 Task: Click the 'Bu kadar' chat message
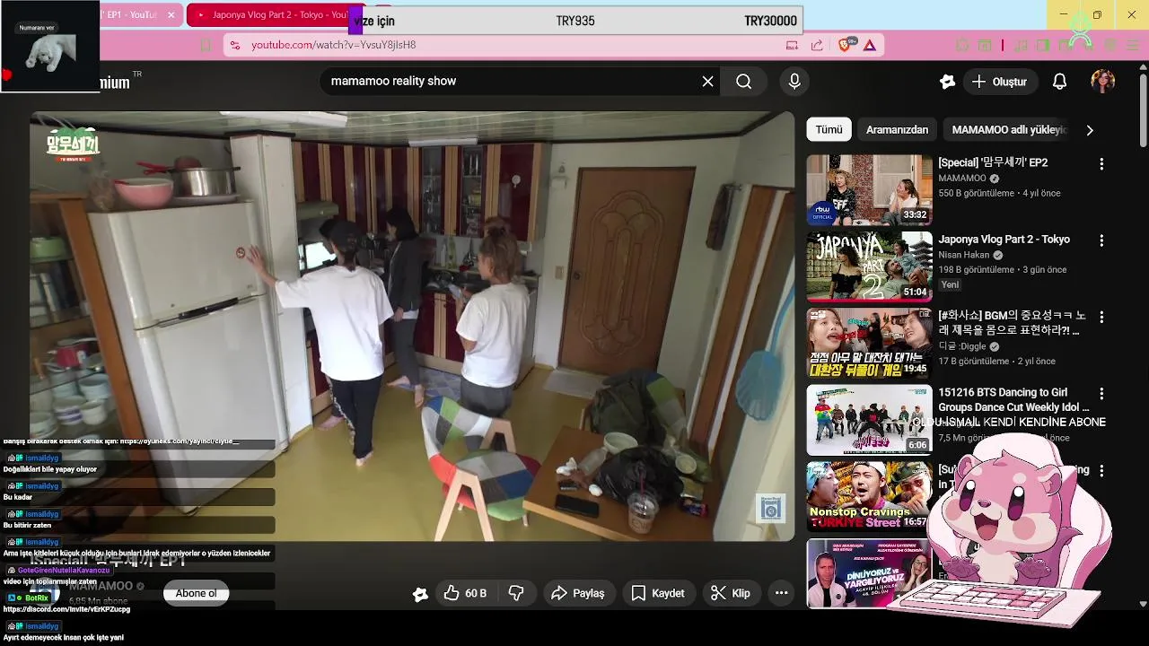click(x=18, y=497)
